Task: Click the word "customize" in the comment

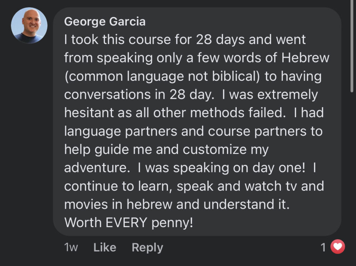Action: (215, 149)
